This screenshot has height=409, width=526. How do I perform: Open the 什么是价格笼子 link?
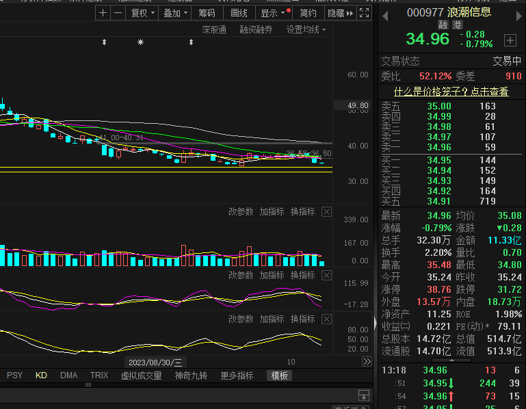pos(451,92)
